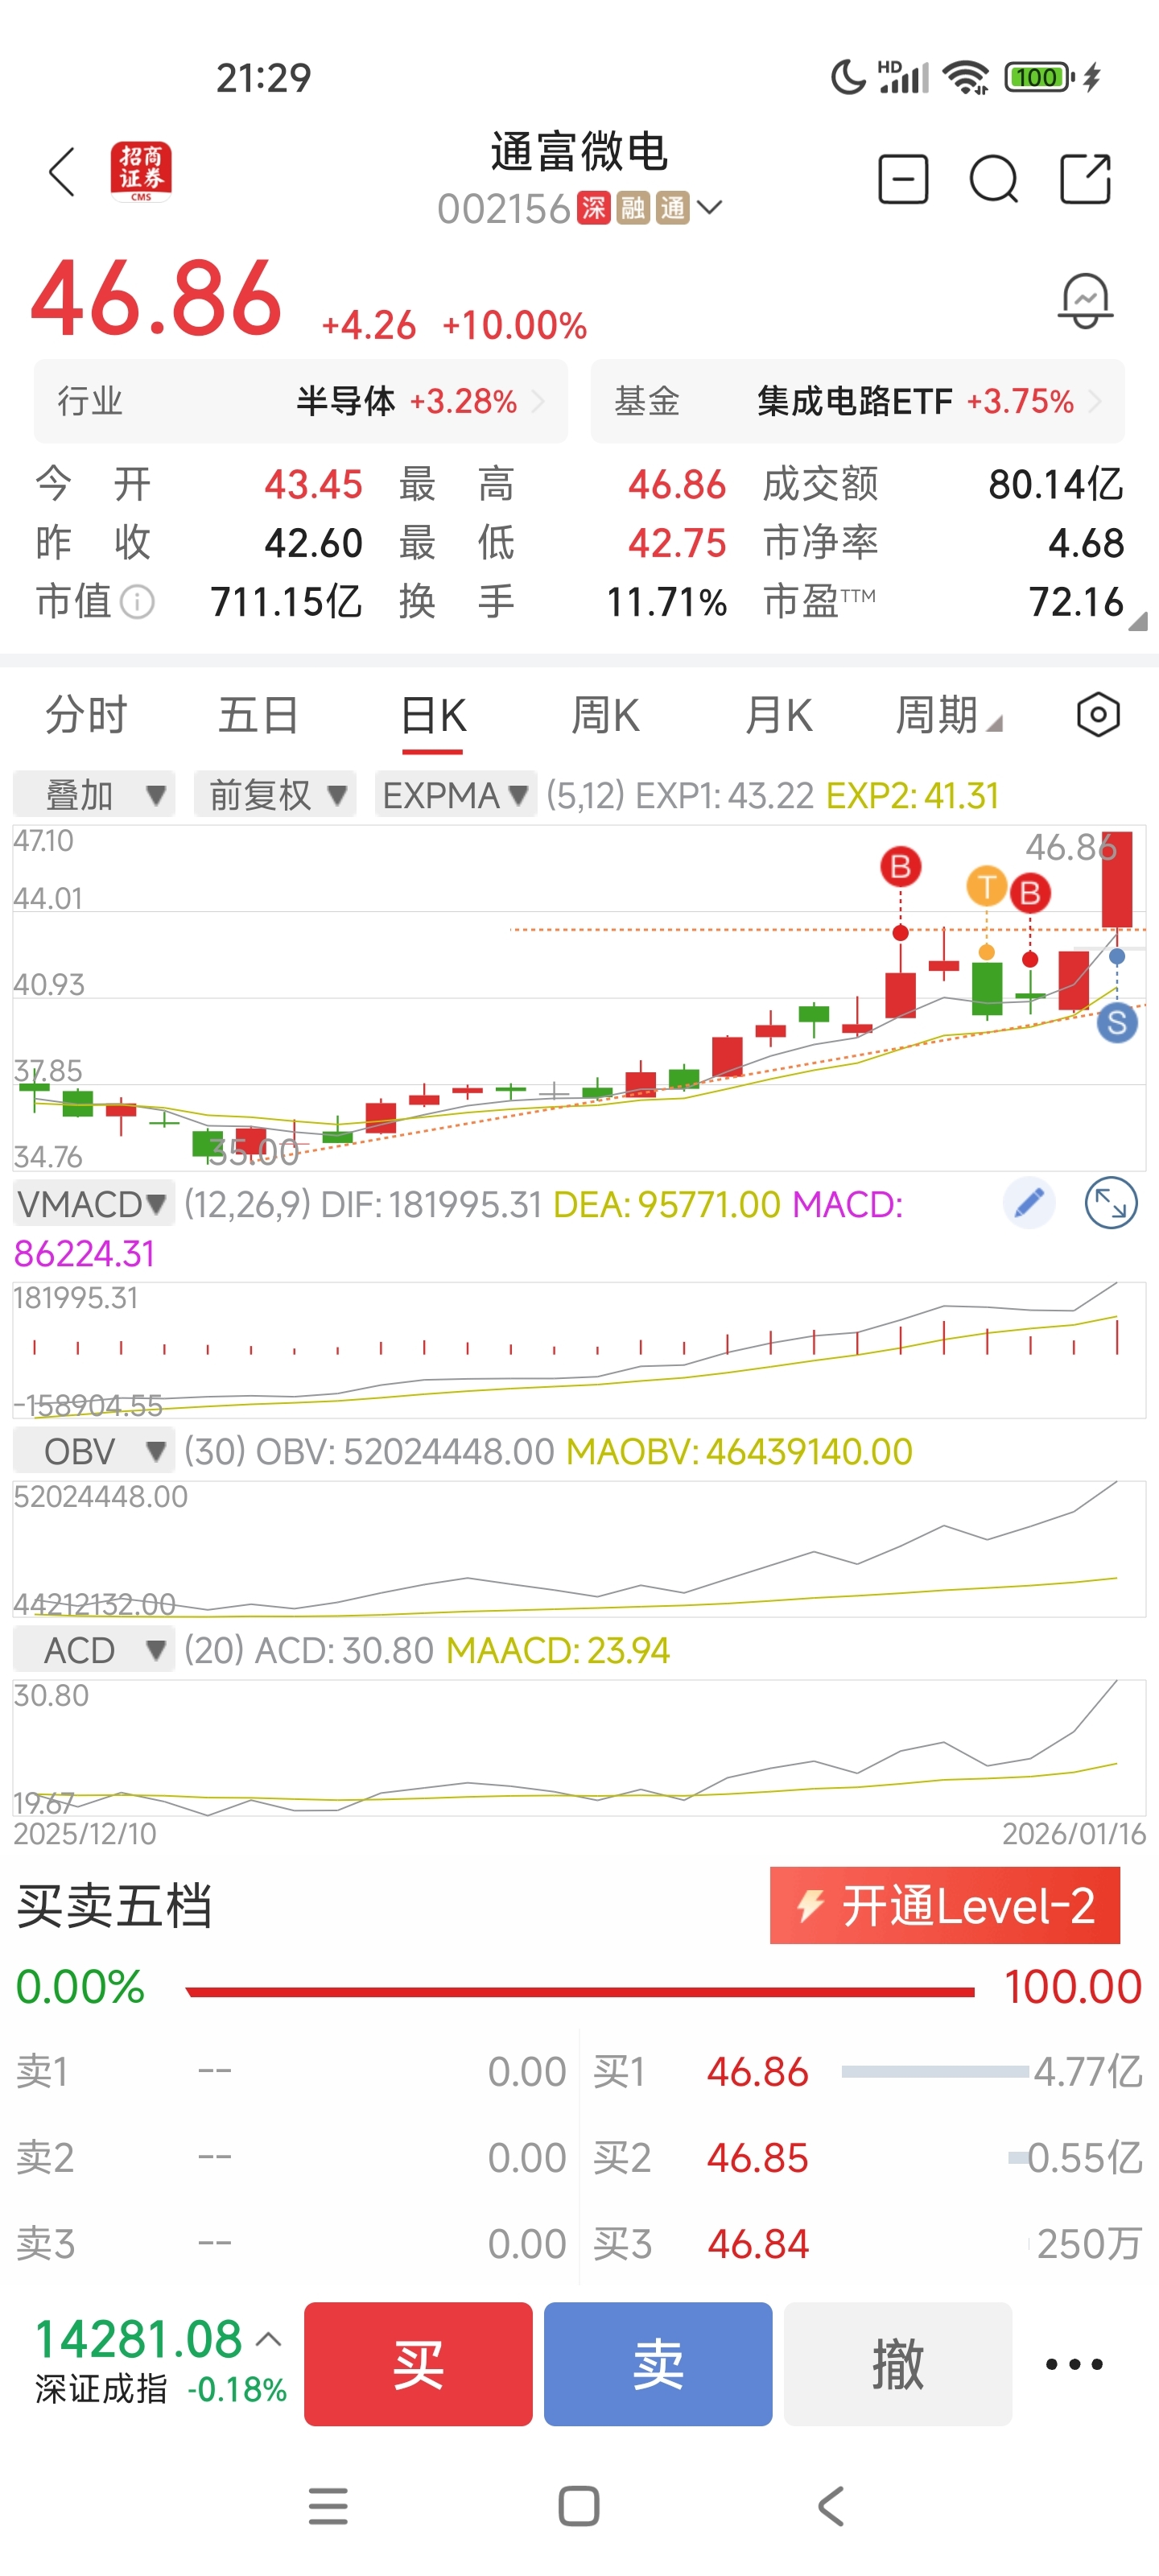Tap the share export icon
The width and height of the screenshot is (1159, 2576).
pos(1086,179)
